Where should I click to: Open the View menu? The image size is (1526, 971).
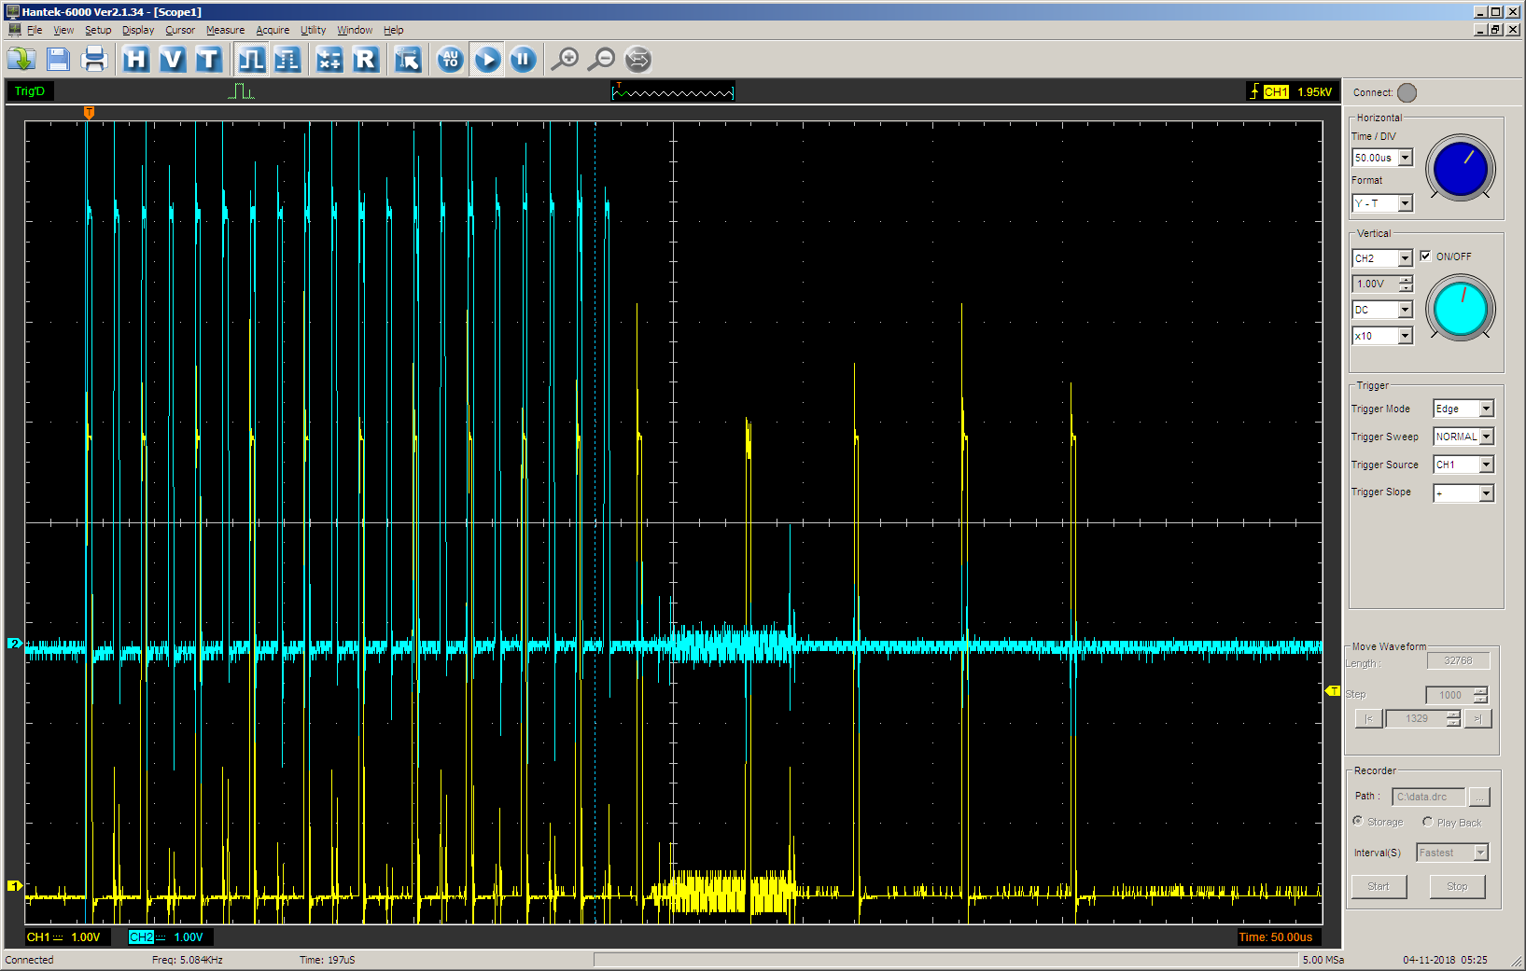(63, 30)
